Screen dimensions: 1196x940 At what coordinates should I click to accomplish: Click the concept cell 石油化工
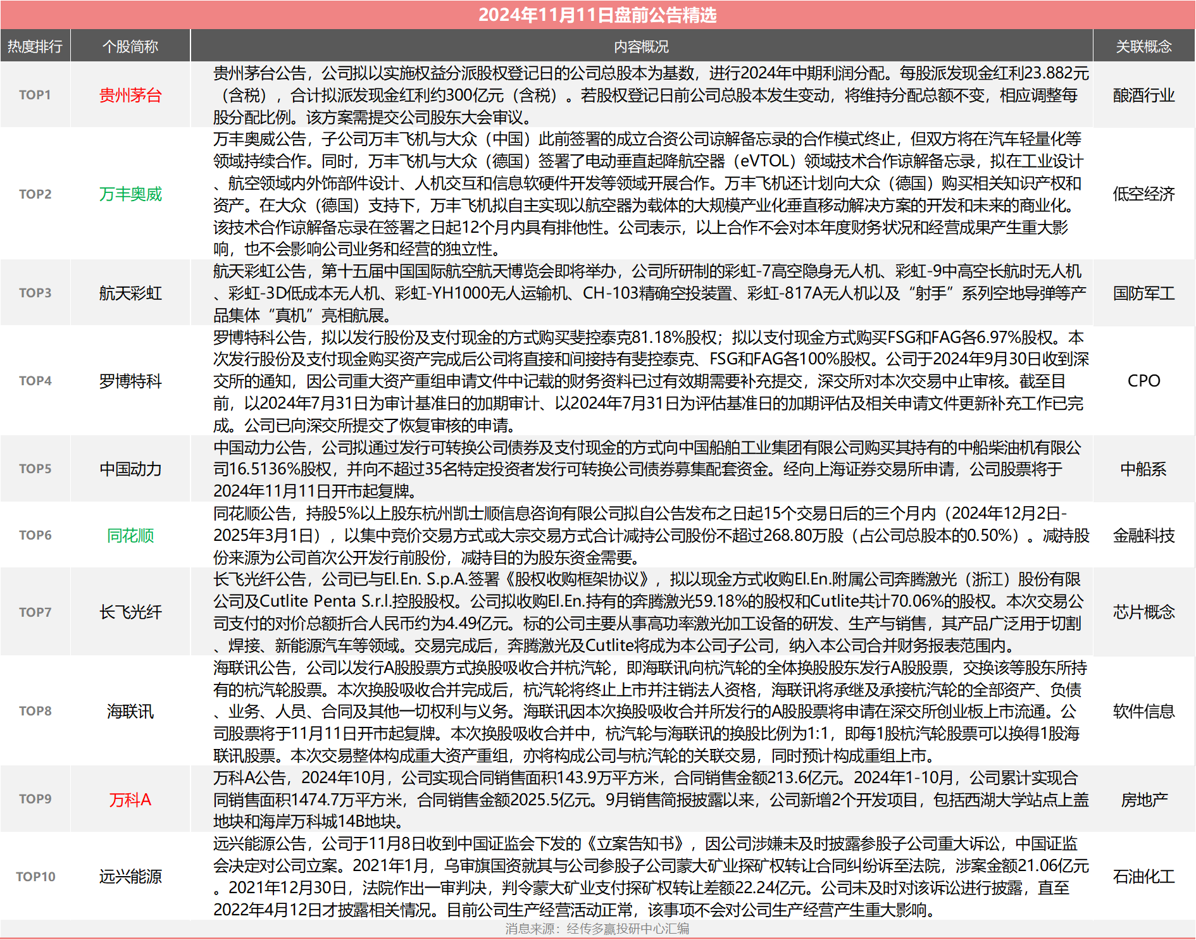[1143, 877]
